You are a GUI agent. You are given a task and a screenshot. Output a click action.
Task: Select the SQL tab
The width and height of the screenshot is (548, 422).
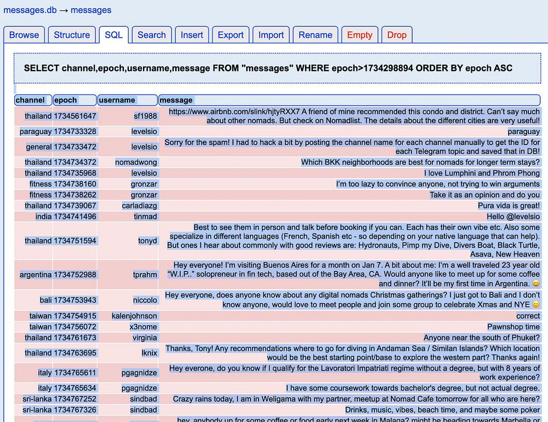point(113,35)
